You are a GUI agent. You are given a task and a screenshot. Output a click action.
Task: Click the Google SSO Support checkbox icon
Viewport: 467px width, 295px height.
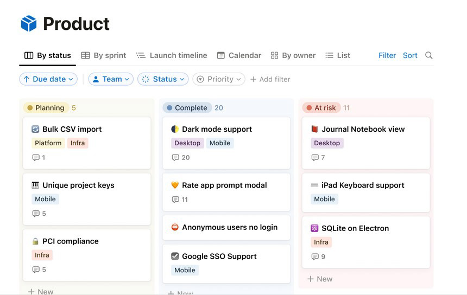[175, 256]
